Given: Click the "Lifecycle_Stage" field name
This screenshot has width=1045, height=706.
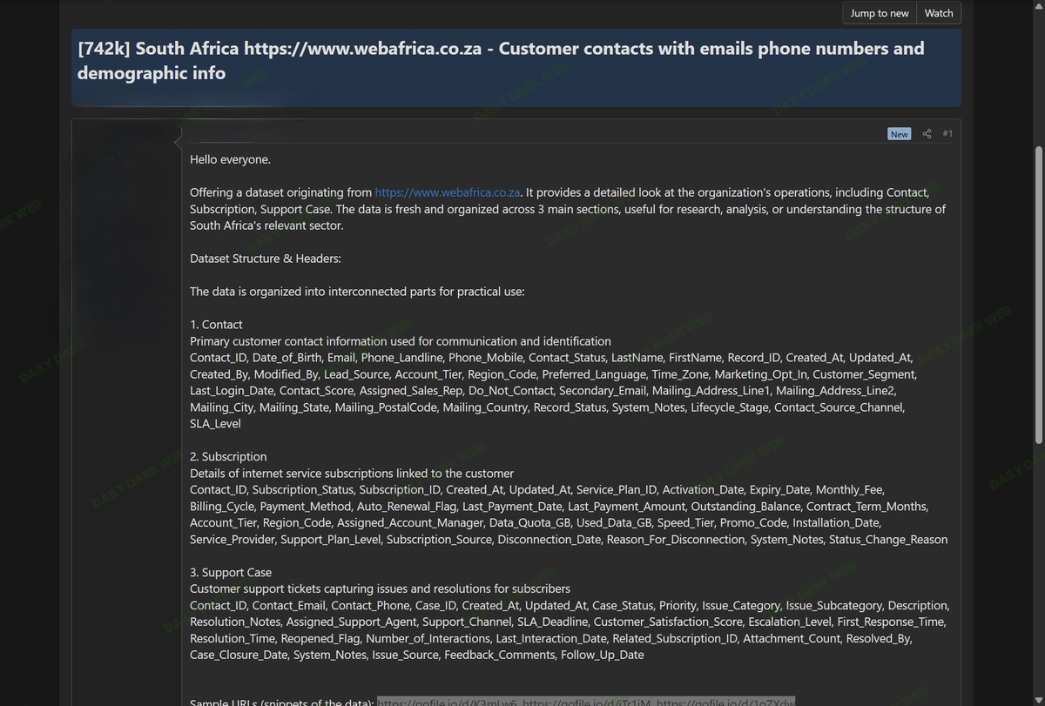Looking at the screenshot, I should pyautogui.click(x=730, y=407).
